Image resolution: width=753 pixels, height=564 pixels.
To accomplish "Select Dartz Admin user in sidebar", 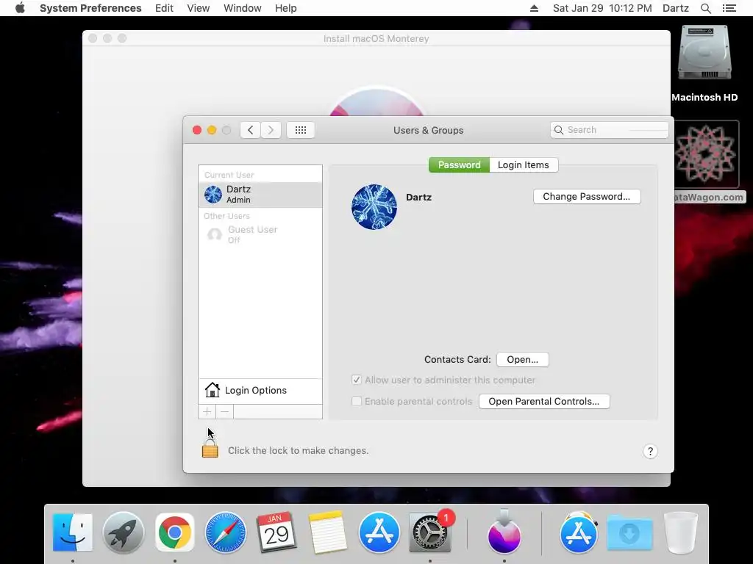I will (x=260, y=194).
